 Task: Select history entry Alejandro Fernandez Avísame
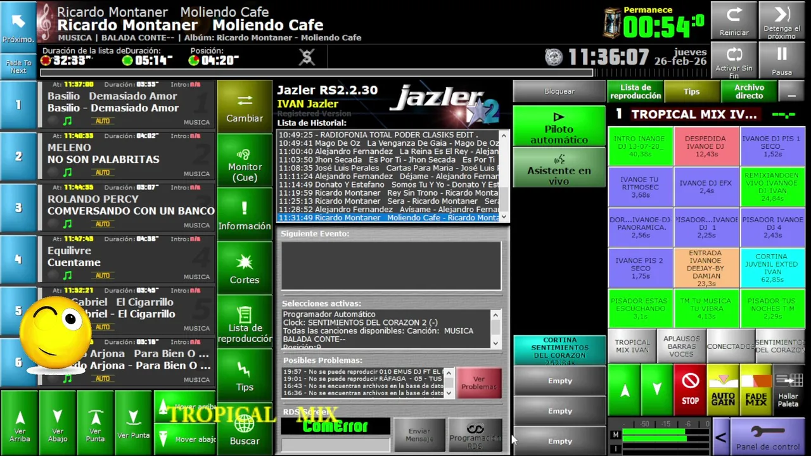click(x=388, y=209)
